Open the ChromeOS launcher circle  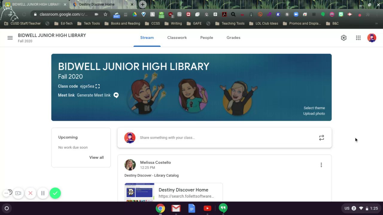pos(7,208)
